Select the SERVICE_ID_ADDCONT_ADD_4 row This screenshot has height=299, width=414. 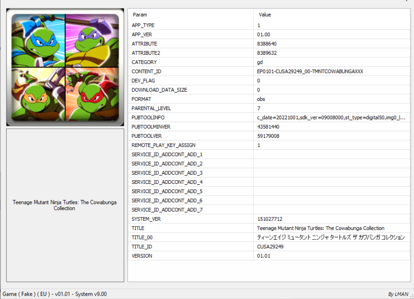click(269, 182)
